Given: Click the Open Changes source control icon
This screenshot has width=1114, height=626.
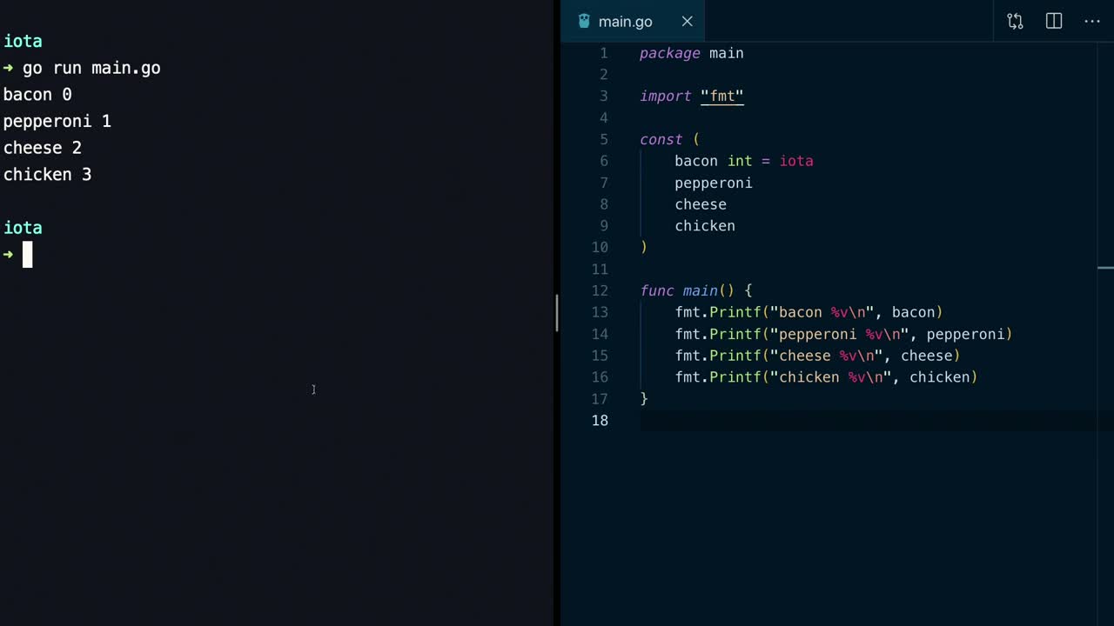Looking at the screenshot, I should [1015, 22].
